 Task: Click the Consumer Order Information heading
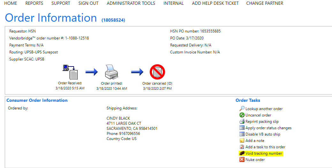[x=37, y=101]
